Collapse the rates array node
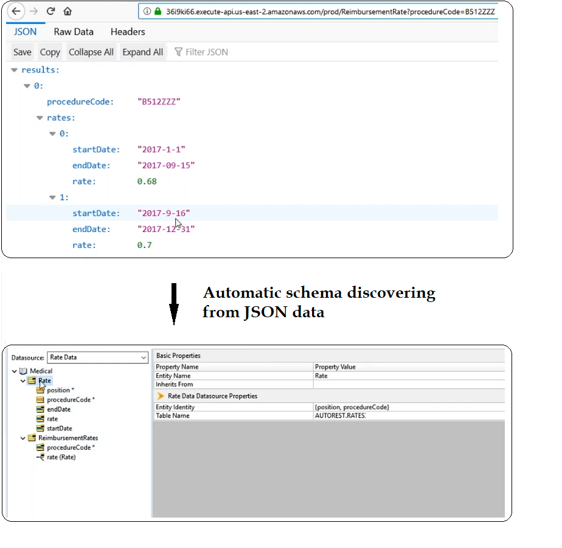Screen dimensions: 562x548 click(40, 118)
